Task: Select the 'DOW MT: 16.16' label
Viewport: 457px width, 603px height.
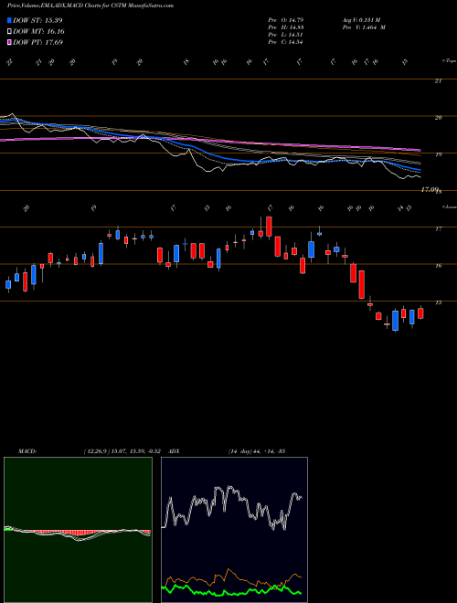Action: pyautogui.click(x=38, y=32)
